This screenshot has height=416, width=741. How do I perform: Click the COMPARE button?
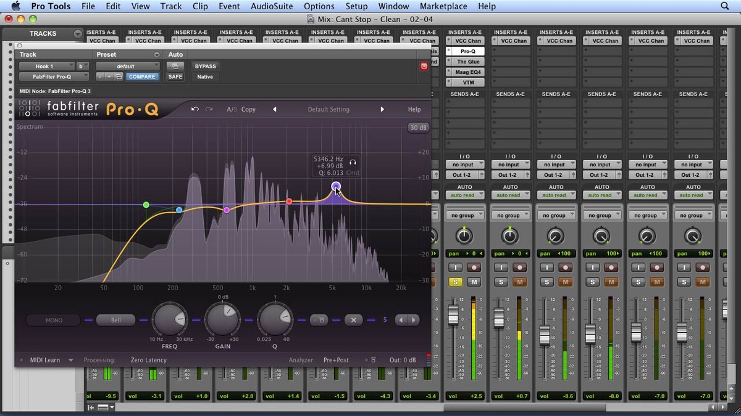tap(142, 76)
